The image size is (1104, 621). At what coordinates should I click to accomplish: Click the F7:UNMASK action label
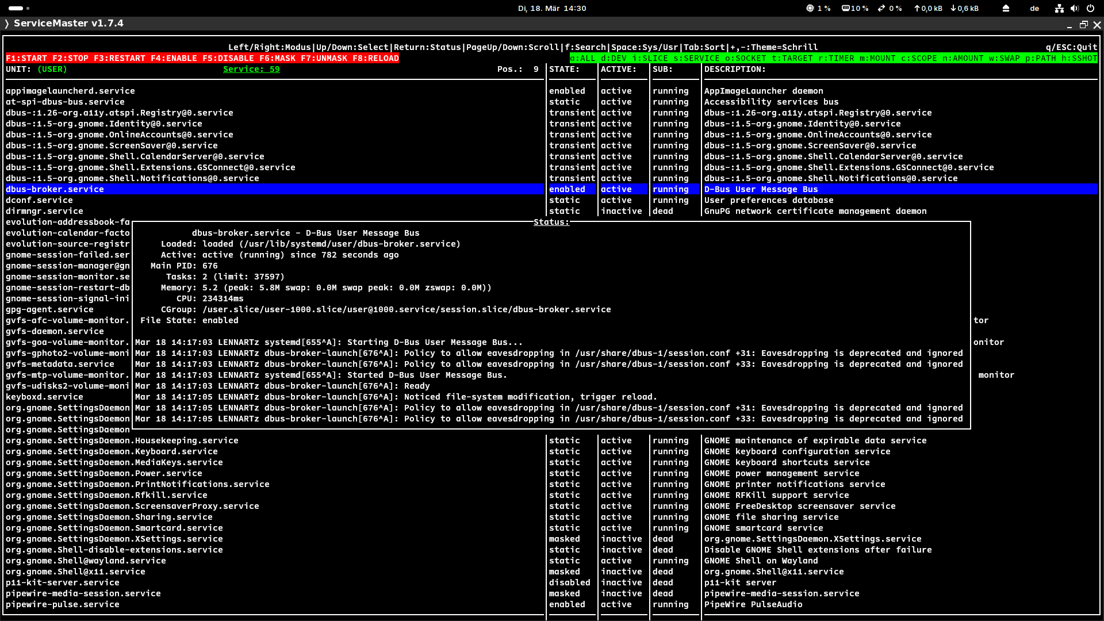324,58
